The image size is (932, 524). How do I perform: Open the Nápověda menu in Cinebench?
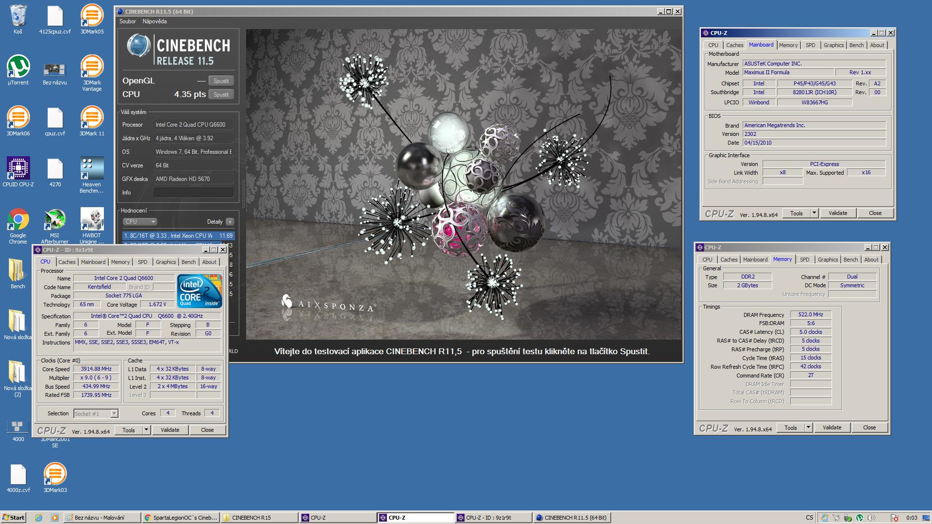click(x=154, y=21)
